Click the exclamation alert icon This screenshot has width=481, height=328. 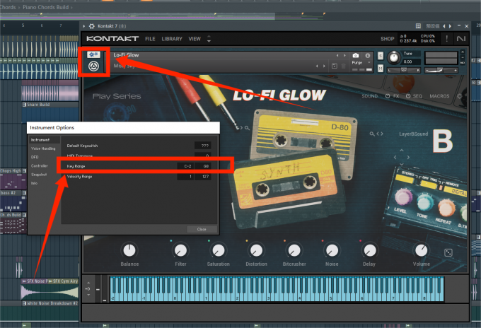click(446, 39)
